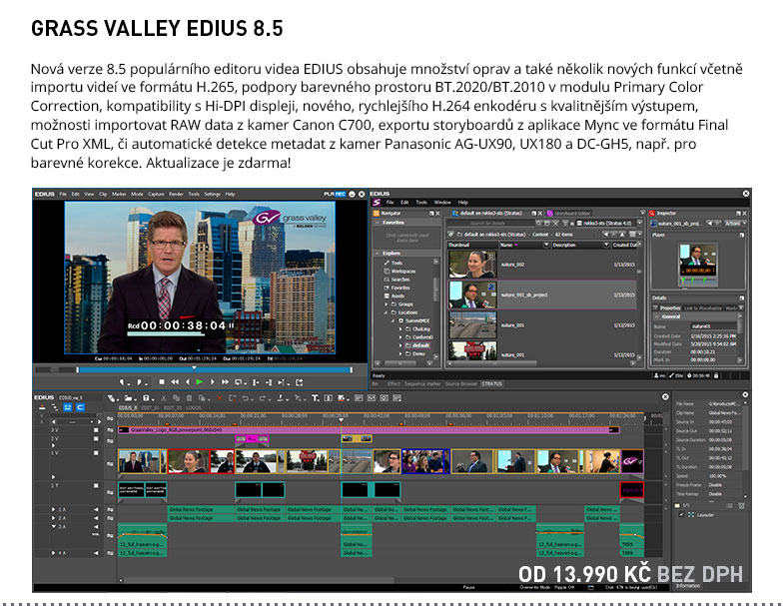The height and width of the screenshot is (606, 784).
Task: Click the Save project icon in timeline toolbar
Action: tap(147, 398)
